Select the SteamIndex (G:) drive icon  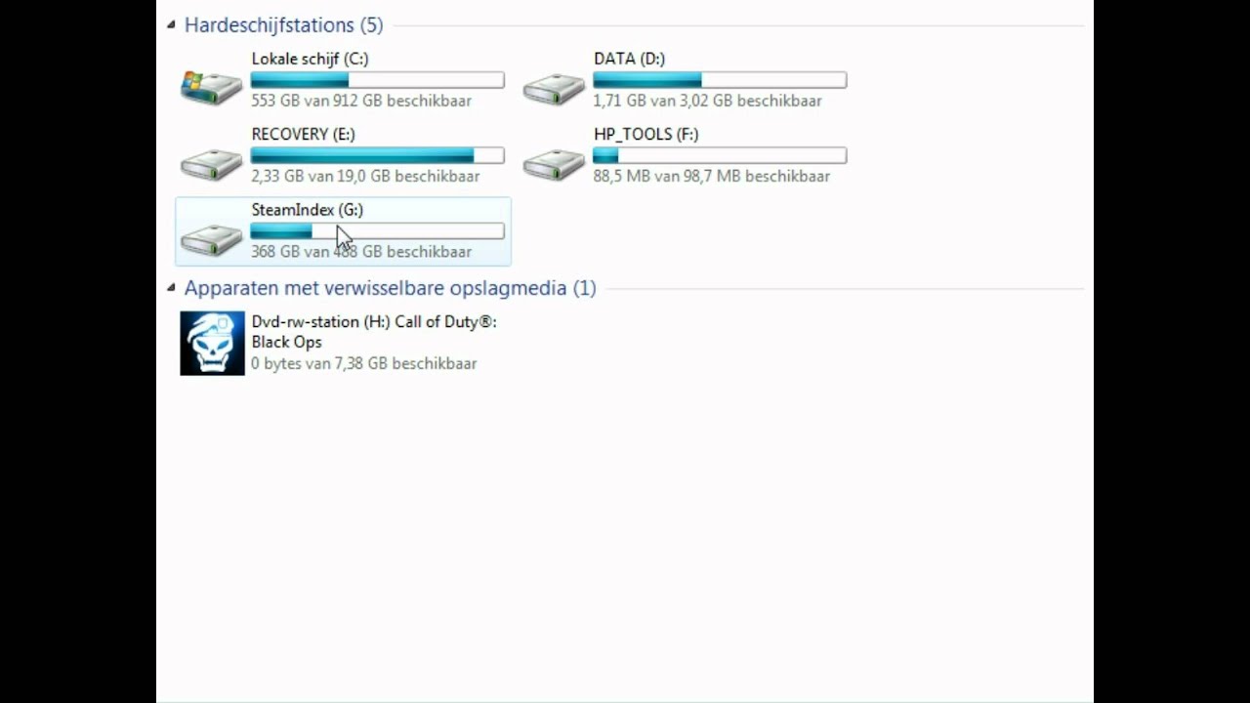pyautogui.click(x=212, y=239)
